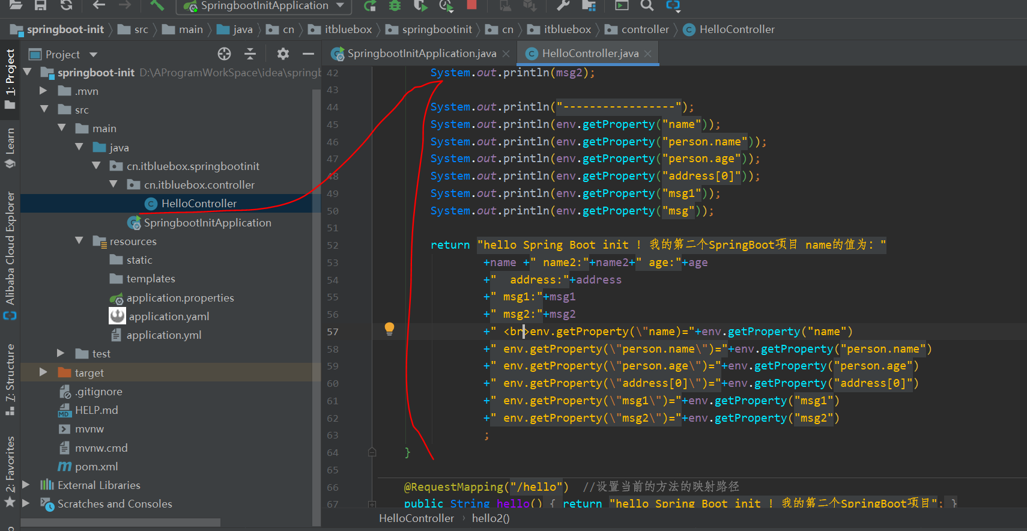The image size is (1027, 531).
Task: Open project settings with the wrench icon
Action: (563, 5)
